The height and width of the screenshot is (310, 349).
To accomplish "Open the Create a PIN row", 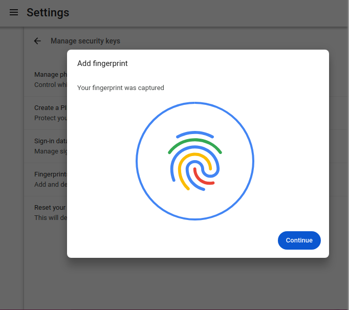I will tap(46, 113).
